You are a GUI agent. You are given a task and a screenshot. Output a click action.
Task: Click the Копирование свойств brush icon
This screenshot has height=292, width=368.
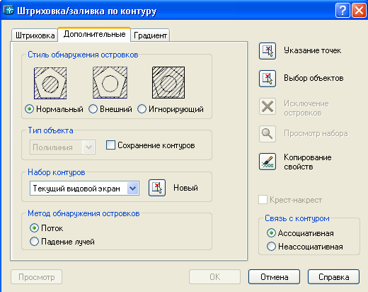(x=268, y=162)
